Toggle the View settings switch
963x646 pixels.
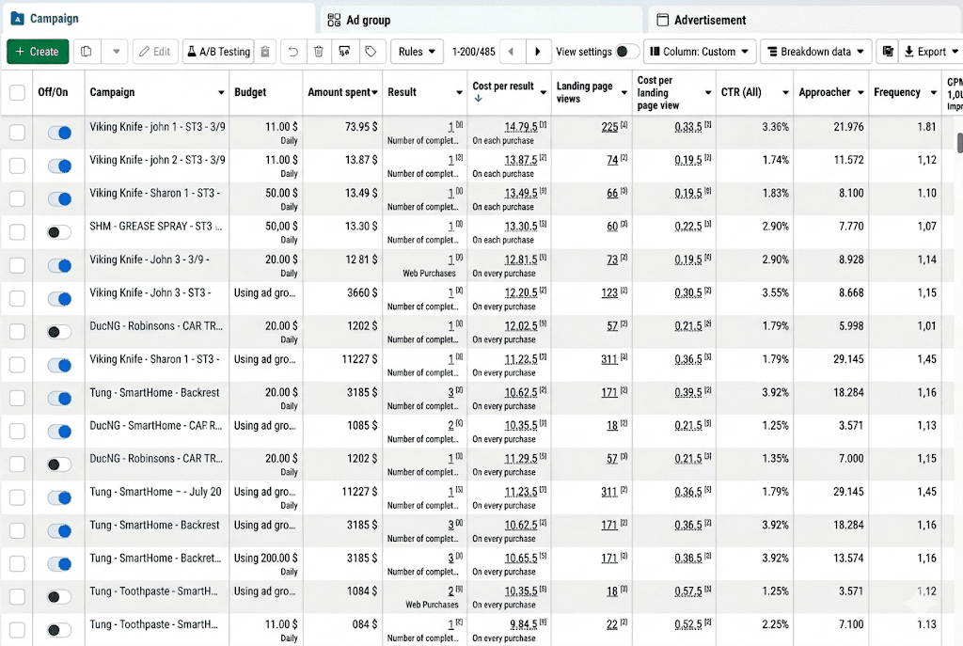click(626, 52)
